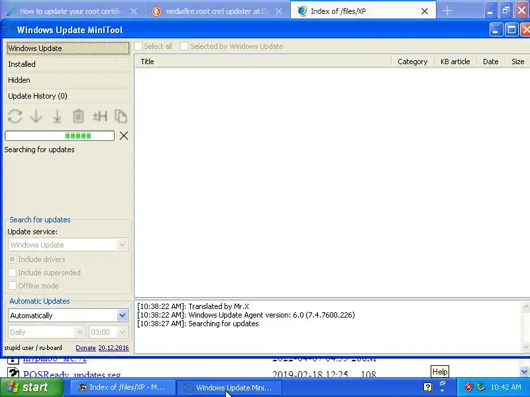
Task: Click the MiniTool title bar app icon
Action: [x=9, y=30]
